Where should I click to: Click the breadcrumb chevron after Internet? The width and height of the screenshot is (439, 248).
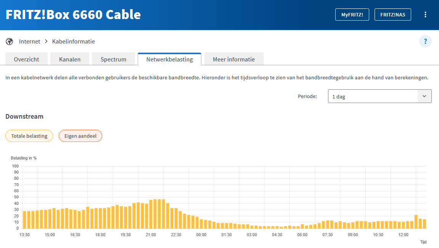point(46,42)
